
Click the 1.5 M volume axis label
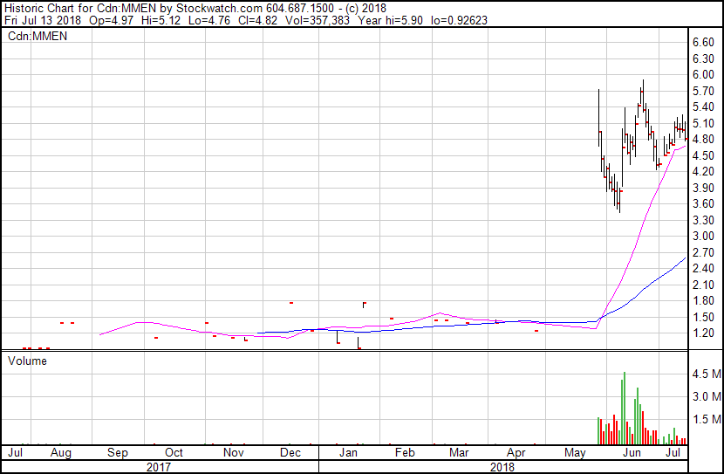pos(707,419)
